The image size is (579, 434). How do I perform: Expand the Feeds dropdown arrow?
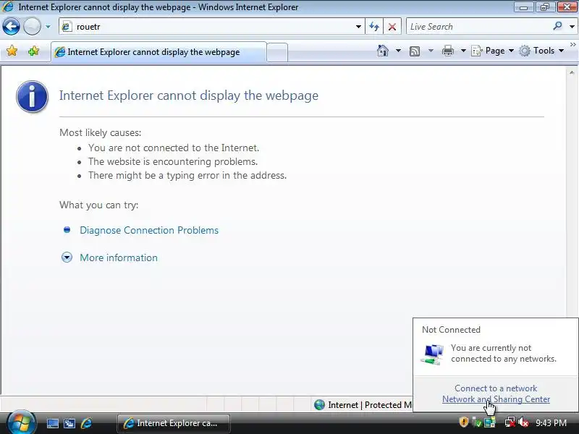pos(431,51)
